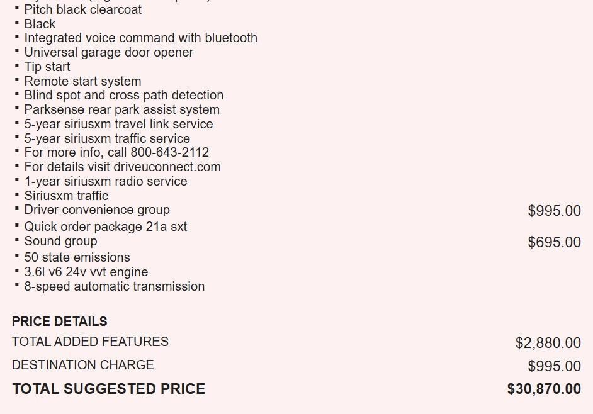Select 5-year siriusxm travel link service item
593x414 pixels.
tap(118, 124)
